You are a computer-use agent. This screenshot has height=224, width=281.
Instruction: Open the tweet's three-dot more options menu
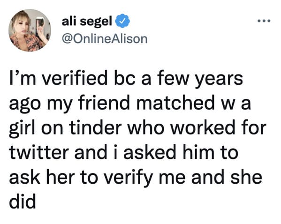[x=264, y=21]
